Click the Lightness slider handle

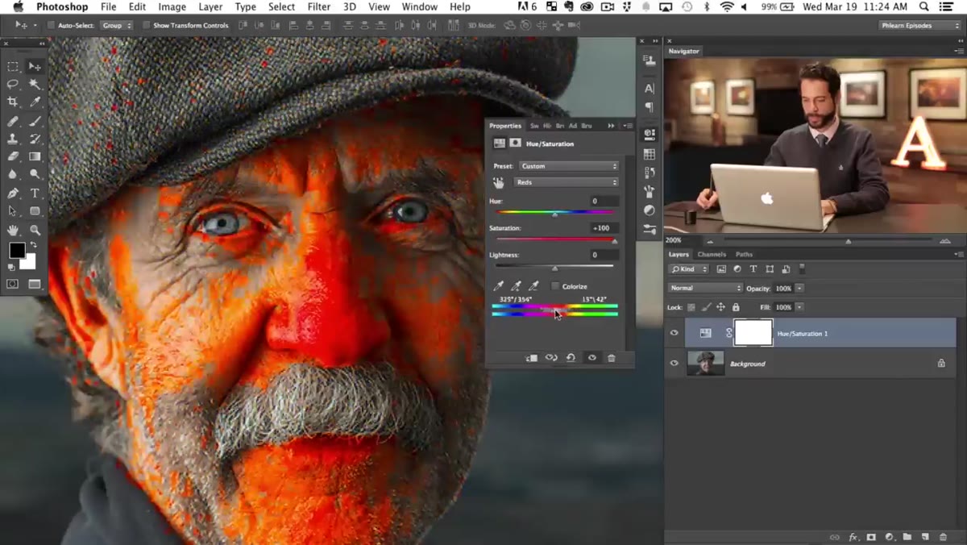[x=554, y=268]
